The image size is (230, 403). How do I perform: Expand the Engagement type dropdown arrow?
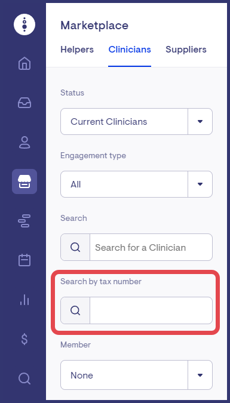click(x=200, y=184)
